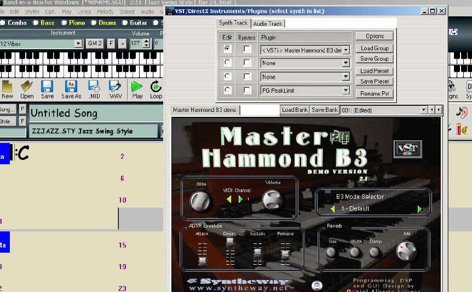The image size is (472, 292).
Task: Click the Save Group button
Action: click(375, 59)
